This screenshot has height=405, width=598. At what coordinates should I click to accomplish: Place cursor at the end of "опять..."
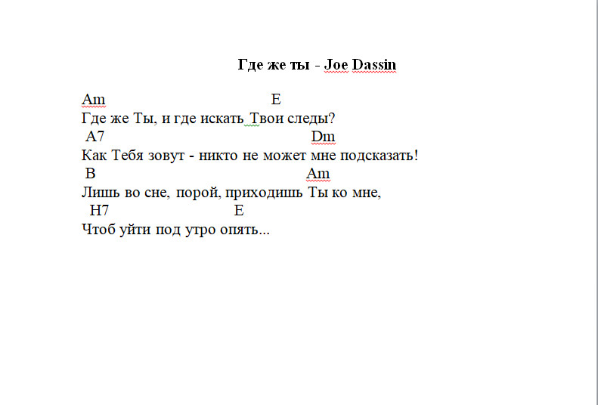tap(270, 230)
